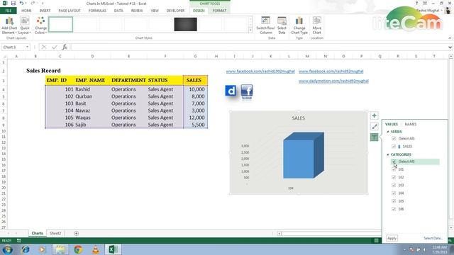This screenshot has height=255, width=454.
Task: Click the blue Dailymotion d logo
Action: [231, 91]
